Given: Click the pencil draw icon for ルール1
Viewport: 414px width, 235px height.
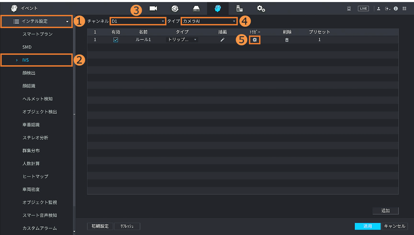Looking at the screenshot, I should pyautogui.click(x=222, y=40).
